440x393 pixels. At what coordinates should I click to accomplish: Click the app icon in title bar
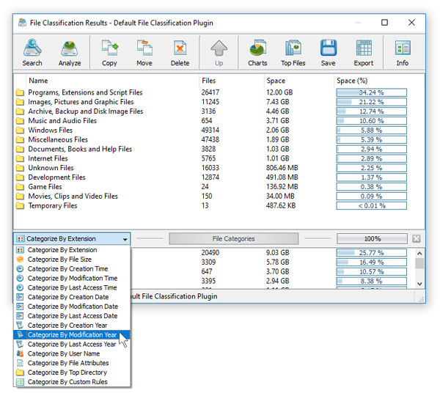23,23
